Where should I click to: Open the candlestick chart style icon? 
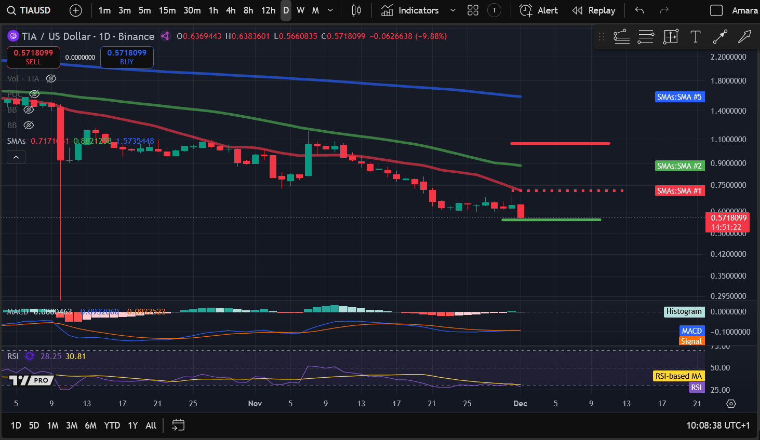pyautogui.click(x=356, y=10)
